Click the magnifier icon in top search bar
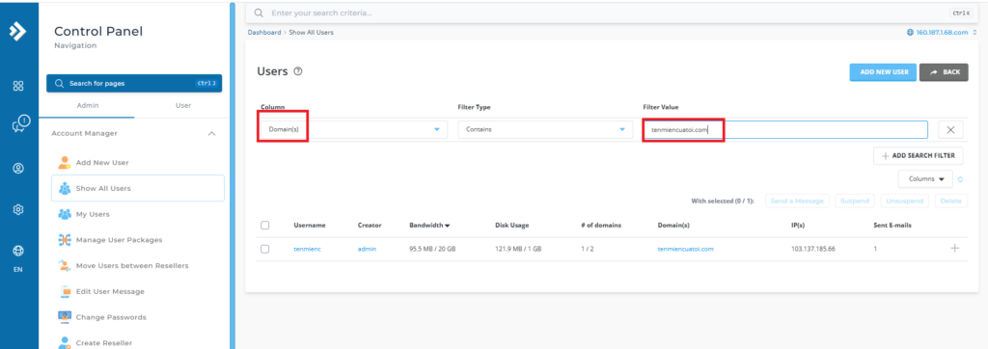Viewport: 988px width, 349px height. (x=259, y=13)
